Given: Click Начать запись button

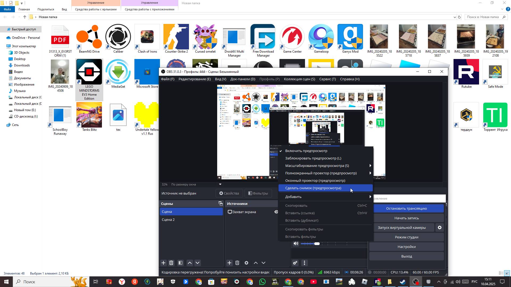Looking at the screenshot, I should pos(406,218).
